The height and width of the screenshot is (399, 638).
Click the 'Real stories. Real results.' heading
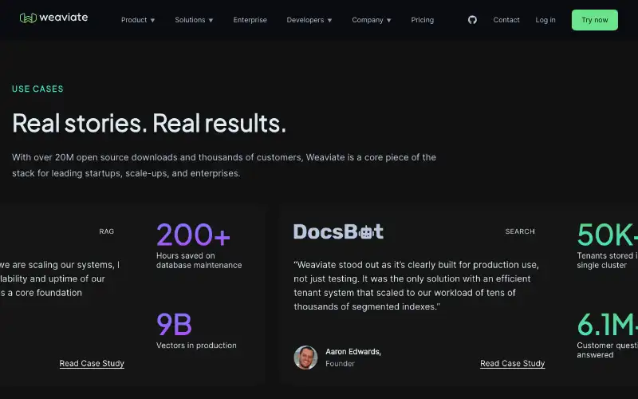(x=149, y=123)
